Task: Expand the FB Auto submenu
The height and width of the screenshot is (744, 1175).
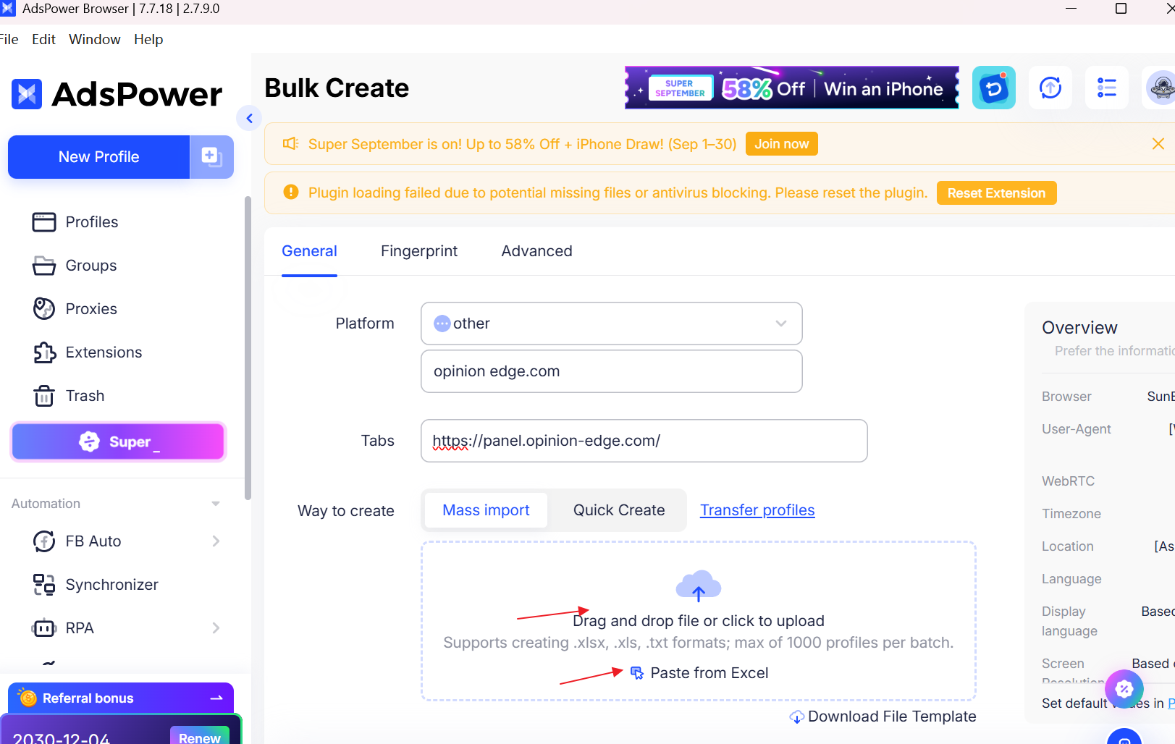Action: [215, 541]
